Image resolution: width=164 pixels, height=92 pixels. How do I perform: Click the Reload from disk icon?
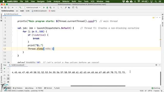point(8,7)
